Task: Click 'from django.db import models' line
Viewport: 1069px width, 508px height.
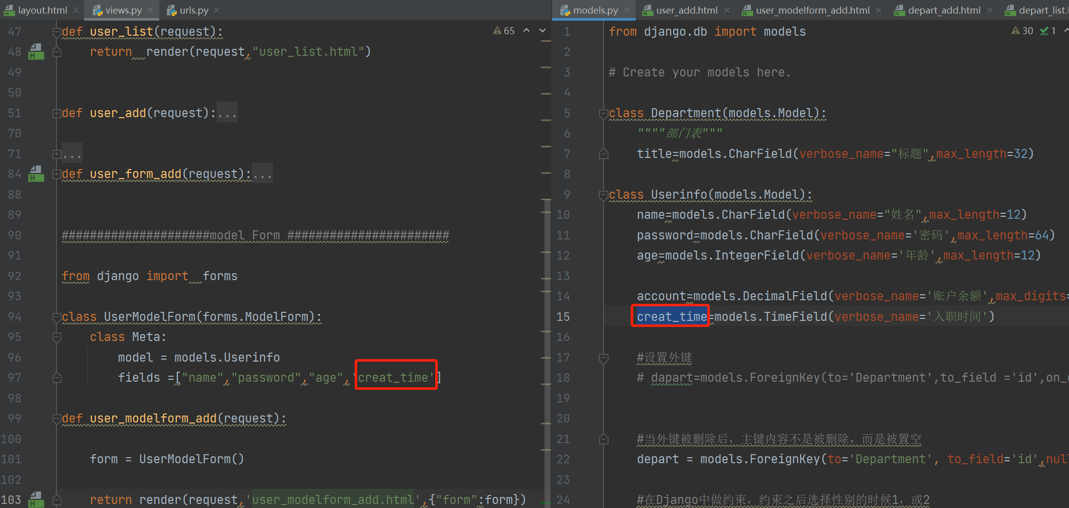Action: tap(707, 31)
